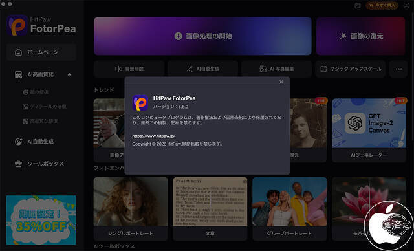Select AI高画質化 in the sidebar
414x251 pixels.
click(x=41, y=74)
